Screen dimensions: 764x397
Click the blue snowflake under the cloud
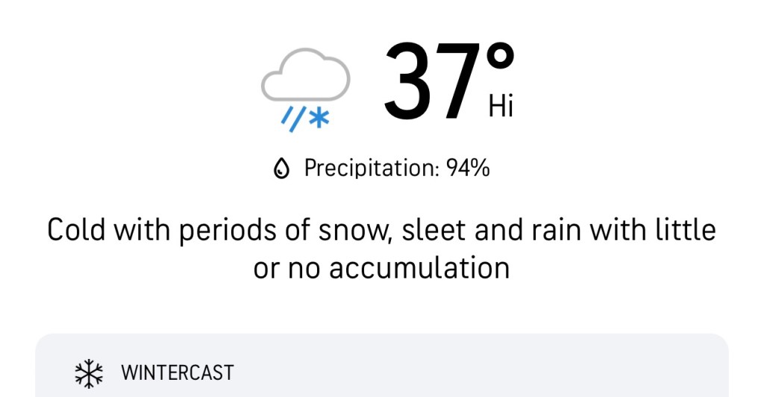point(319,118)
